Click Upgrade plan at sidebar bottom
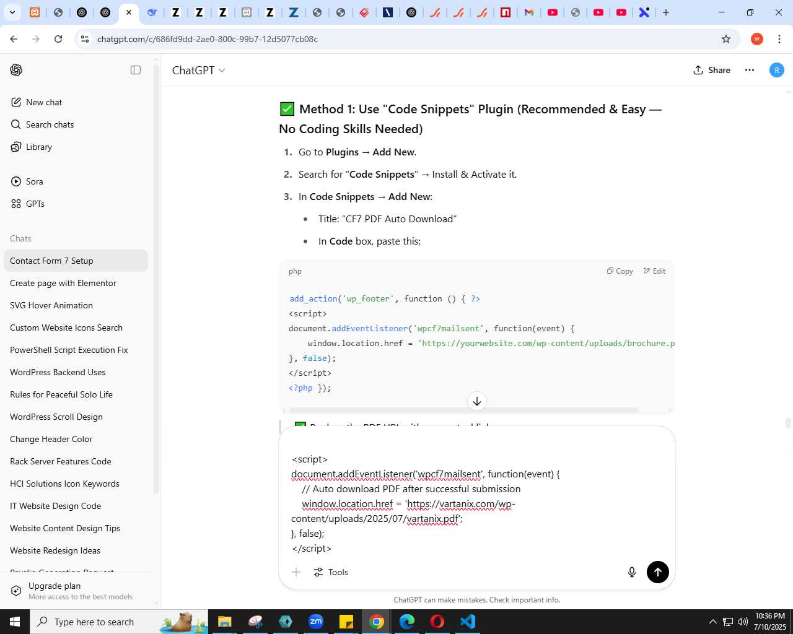This screenshot has width=793, height=634. (x=76, y=591)
